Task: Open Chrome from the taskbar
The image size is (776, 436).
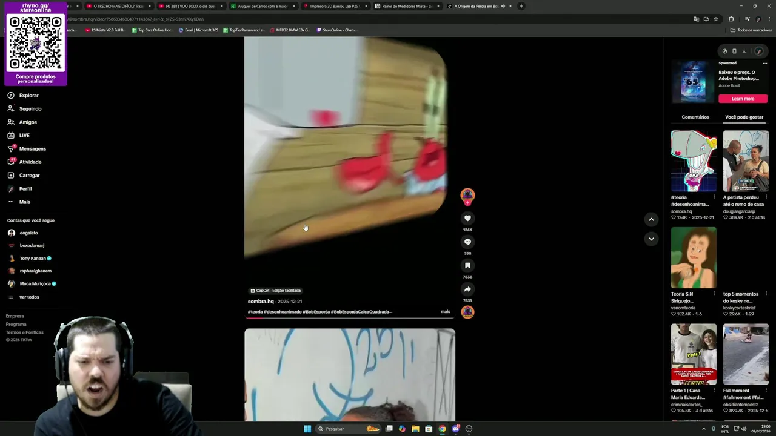Action: [442, 429]
